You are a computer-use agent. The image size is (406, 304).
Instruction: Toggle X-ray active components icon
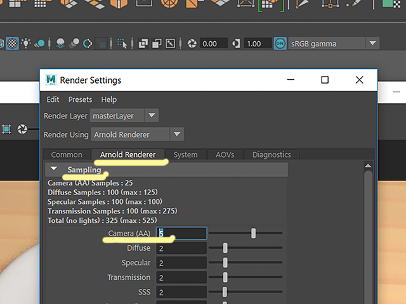[x=157, y=44]
